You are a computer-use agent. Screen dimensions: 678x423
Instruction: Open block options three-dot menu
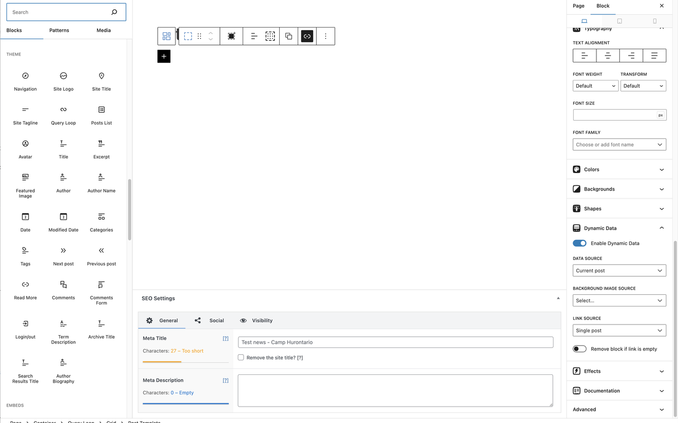pos(326,36)
